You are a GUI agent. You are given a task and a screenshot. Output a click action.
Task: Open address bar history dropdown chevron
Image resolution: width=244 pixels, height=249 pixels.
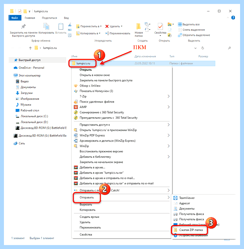click(195, 48)
